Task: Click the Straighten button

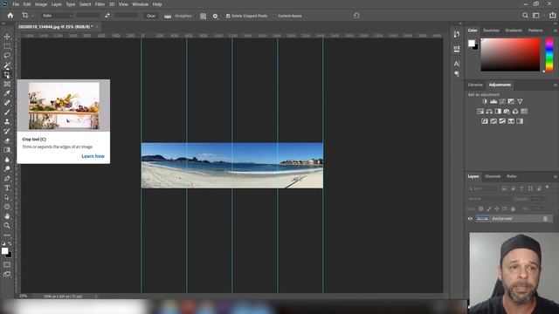Action: pyautogui.click(x=178, y=16)
